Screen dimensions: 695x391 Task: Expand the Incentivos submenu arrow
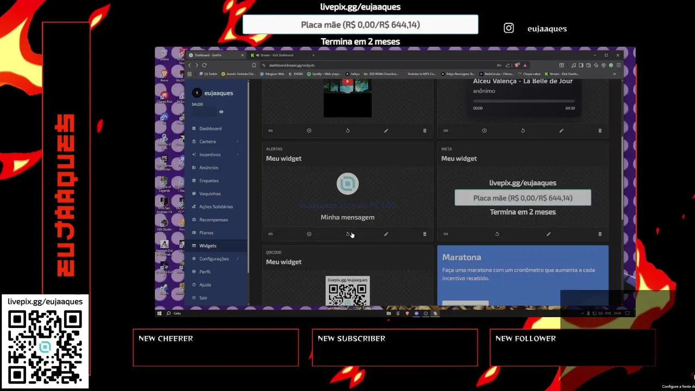tap(237, 155)
